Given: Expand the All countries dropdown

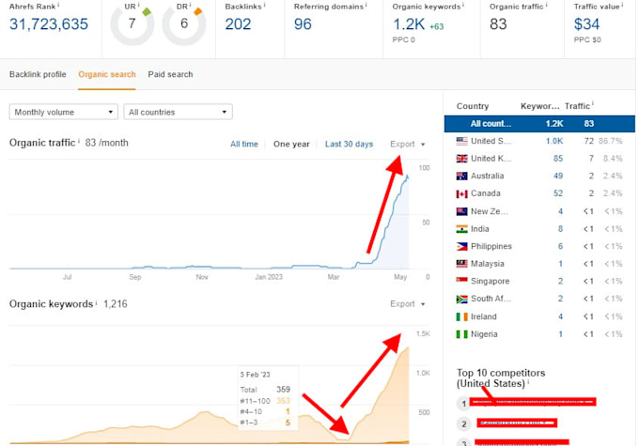Looking at the screenshot, I should pos(179,112).
